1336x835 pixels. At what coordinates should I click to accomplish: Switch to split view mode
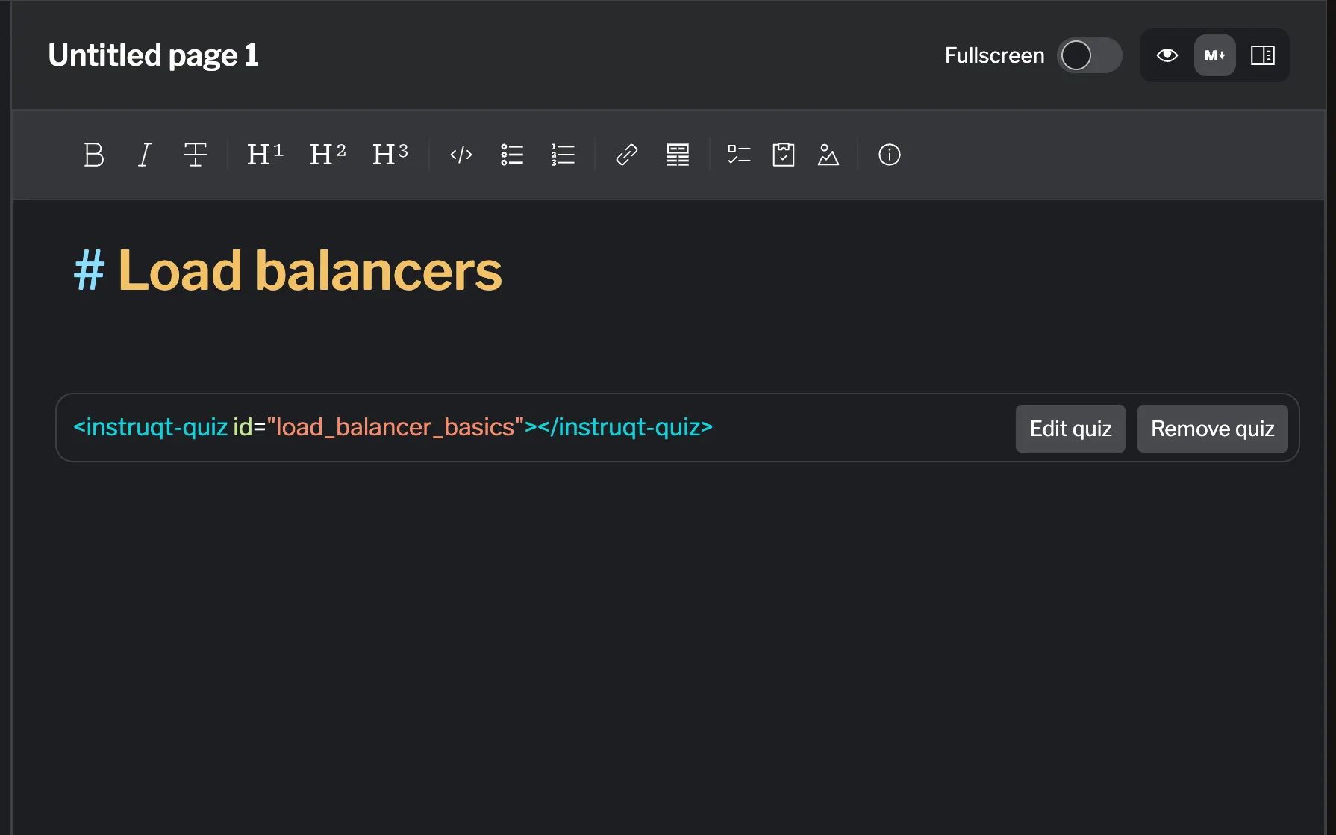coord(1263,55)
